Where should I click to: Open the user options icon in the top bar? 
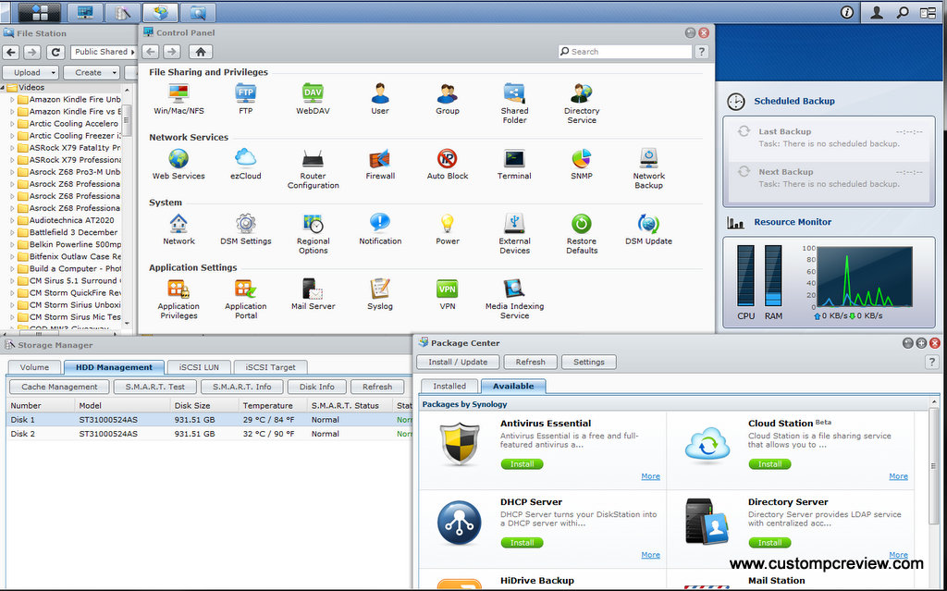pos(876,13)
